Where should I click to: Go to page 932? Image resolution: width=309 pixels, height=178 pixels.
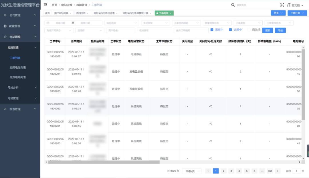click(x=270, y=171)
